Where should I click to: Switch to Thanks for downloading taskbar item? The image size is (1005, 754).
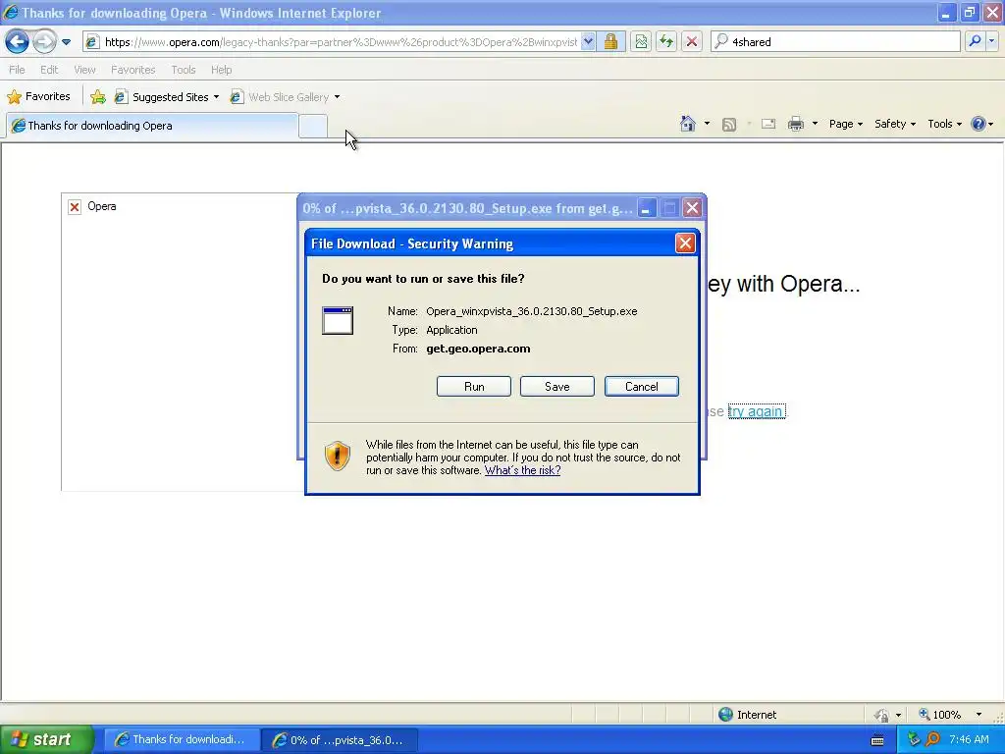[181, 740]
